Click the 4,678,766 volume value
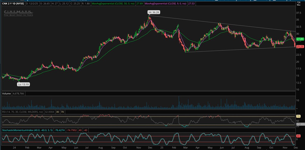This screenshot has height=150, width=305. (x=19, y=93)
